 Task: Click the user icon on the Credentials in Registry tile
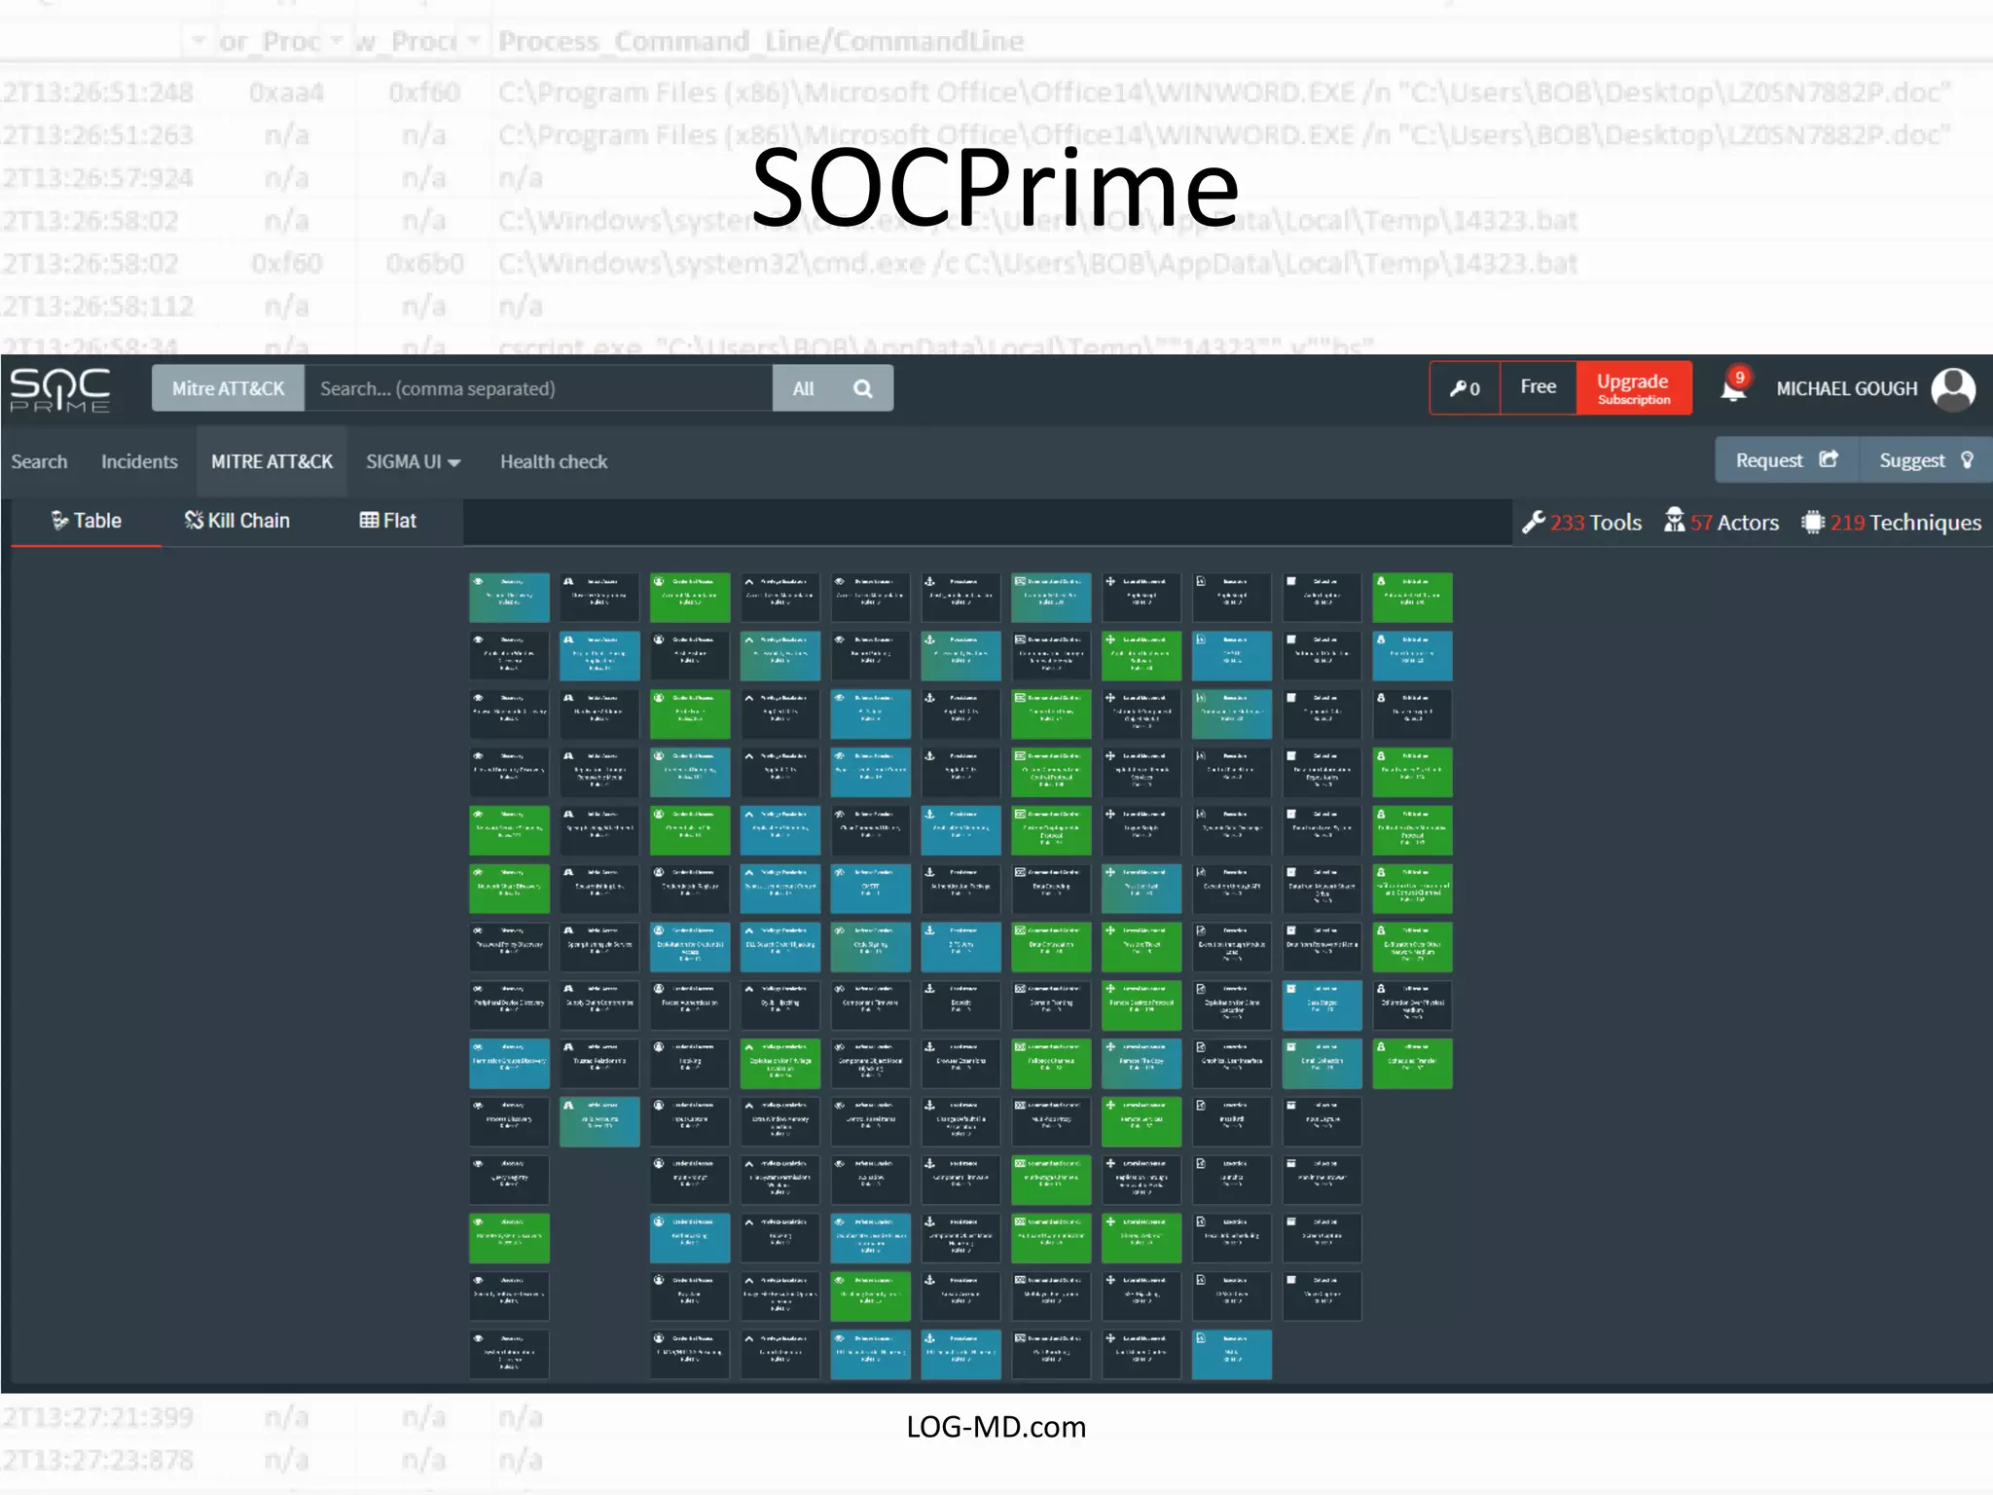click(x=659, y=872)
